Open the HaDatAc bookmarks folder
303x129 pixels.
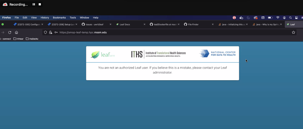coord(32,39)
